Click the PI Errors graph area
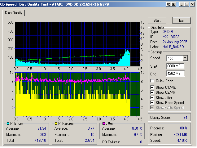 tap(77, 44)
